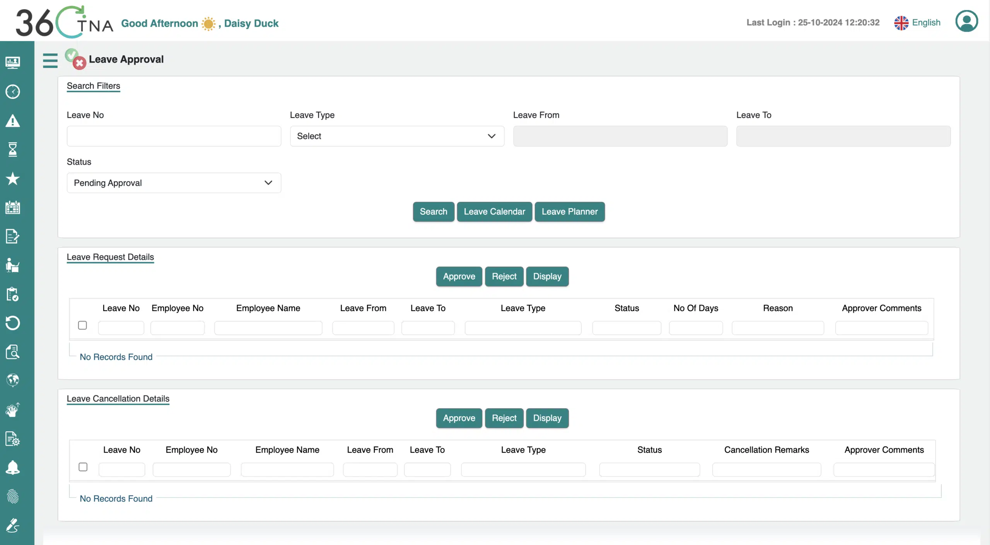Click Reject in Leave Request Details
Image resolution: width=990 pixels, height=545 pixels.
pyautogui.click(x=504, y=276)
